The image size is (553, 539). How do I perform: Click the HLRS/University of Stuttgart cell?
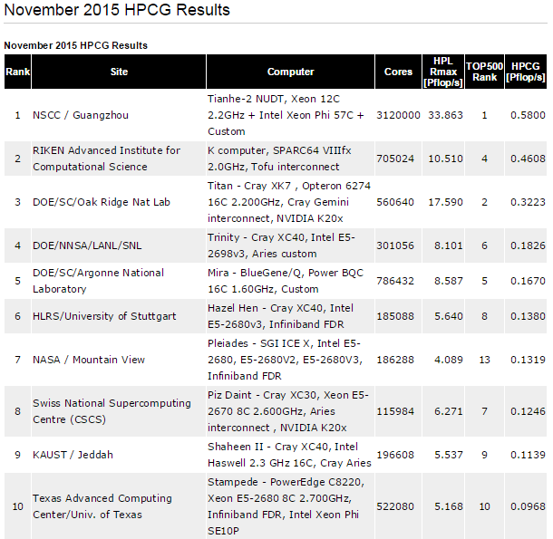[x=119, y=316]
